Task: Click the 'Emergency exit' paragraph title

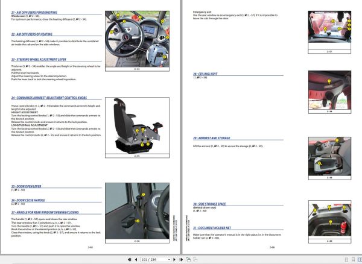Action: pyautogui.click(x=202, y=12)
